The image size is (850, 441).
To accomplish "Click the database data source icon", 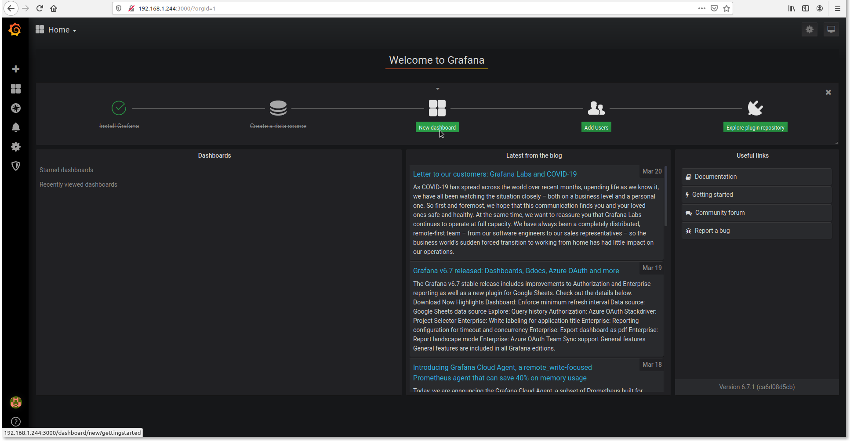I will 278,108.
